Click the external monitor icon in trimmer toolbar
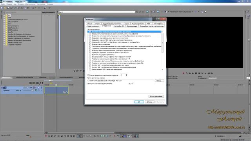The image size is (251, 141). (147, 12)
